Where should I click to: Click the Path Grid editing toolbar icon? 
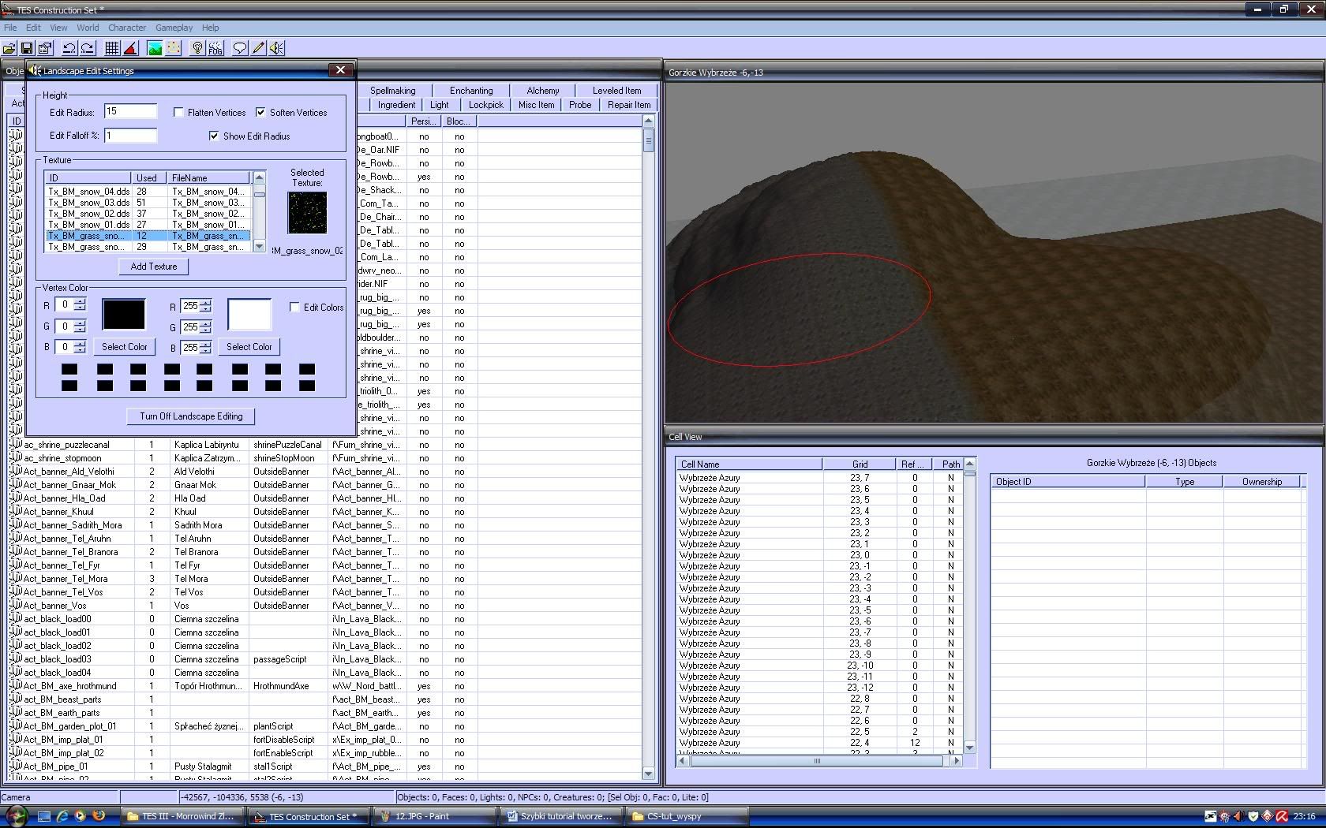point(173,48)
